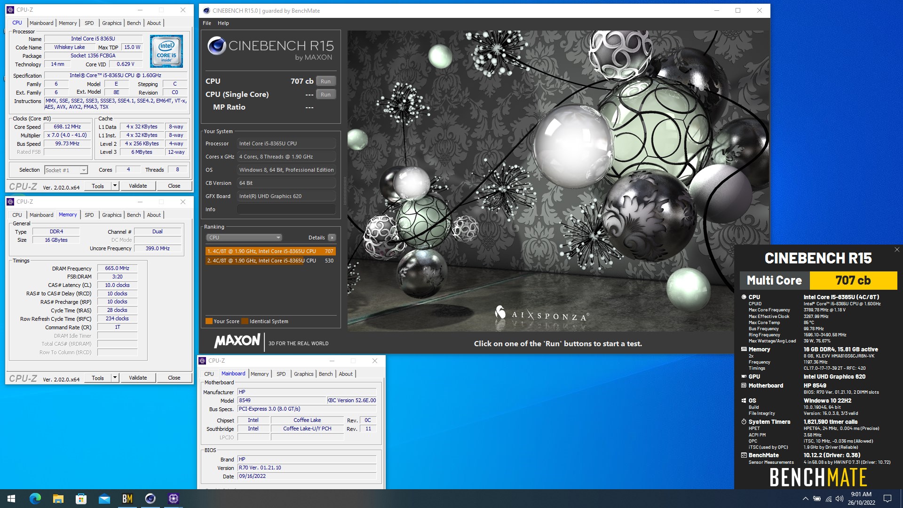Click the rendered benchmark scene image

point(557,181)
